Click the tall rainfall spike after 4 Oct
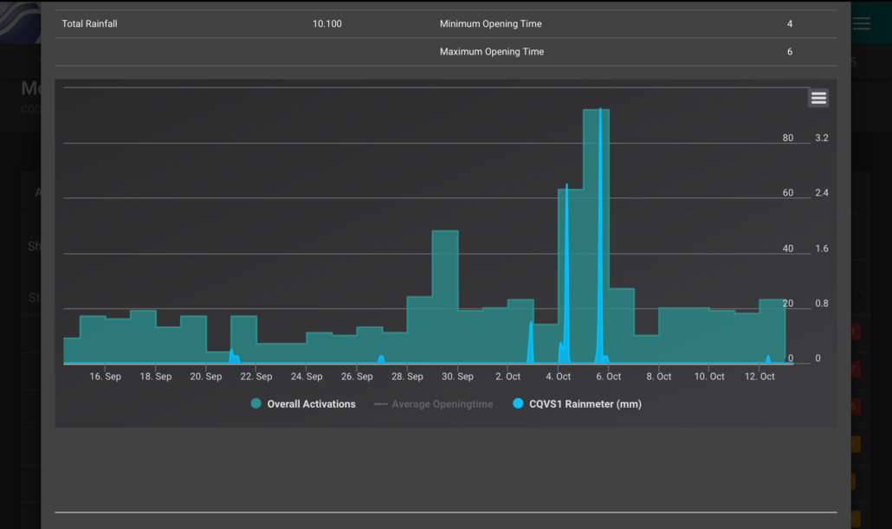 pos(566,260)
